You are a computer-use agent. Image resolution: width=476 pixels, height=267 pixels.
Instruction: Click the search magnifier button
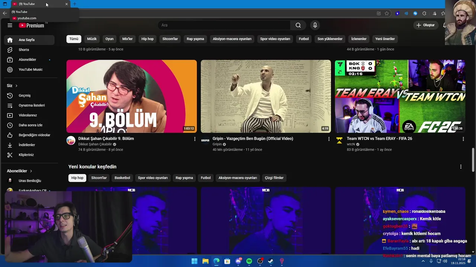(298, 25)
